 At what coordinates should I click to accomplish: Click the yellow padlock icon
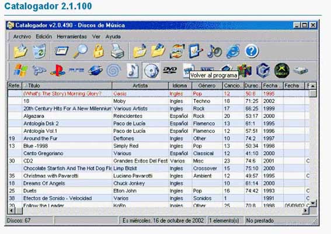click(99, 51)
